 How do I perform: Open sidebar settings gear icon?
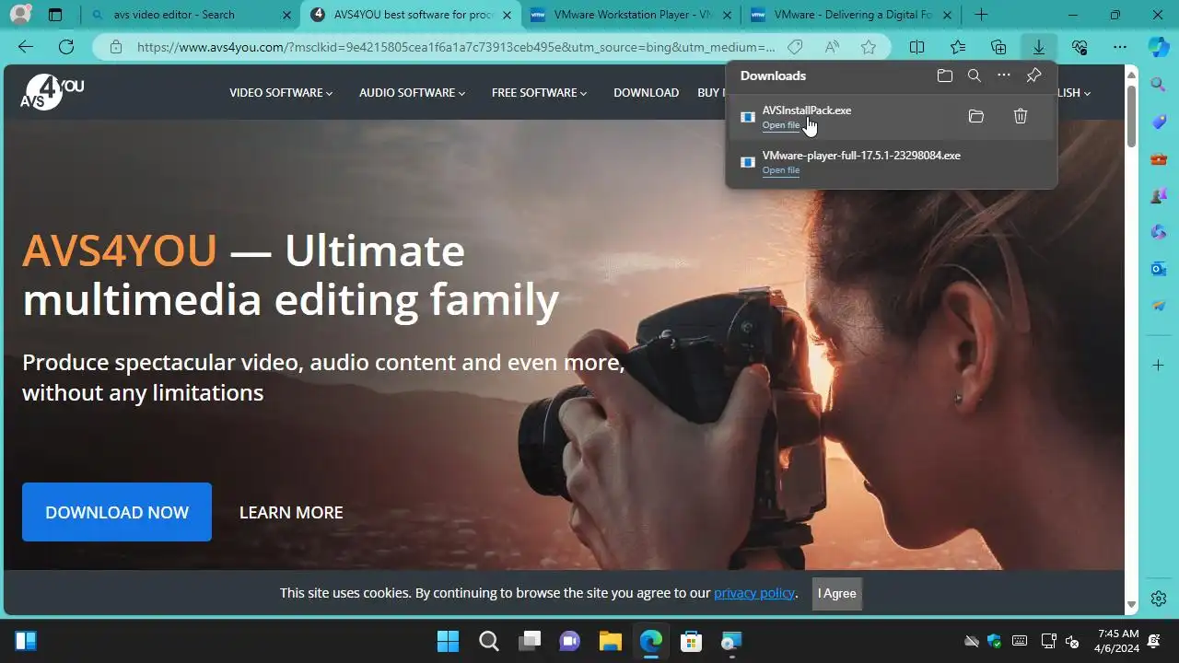point(1159,599)
